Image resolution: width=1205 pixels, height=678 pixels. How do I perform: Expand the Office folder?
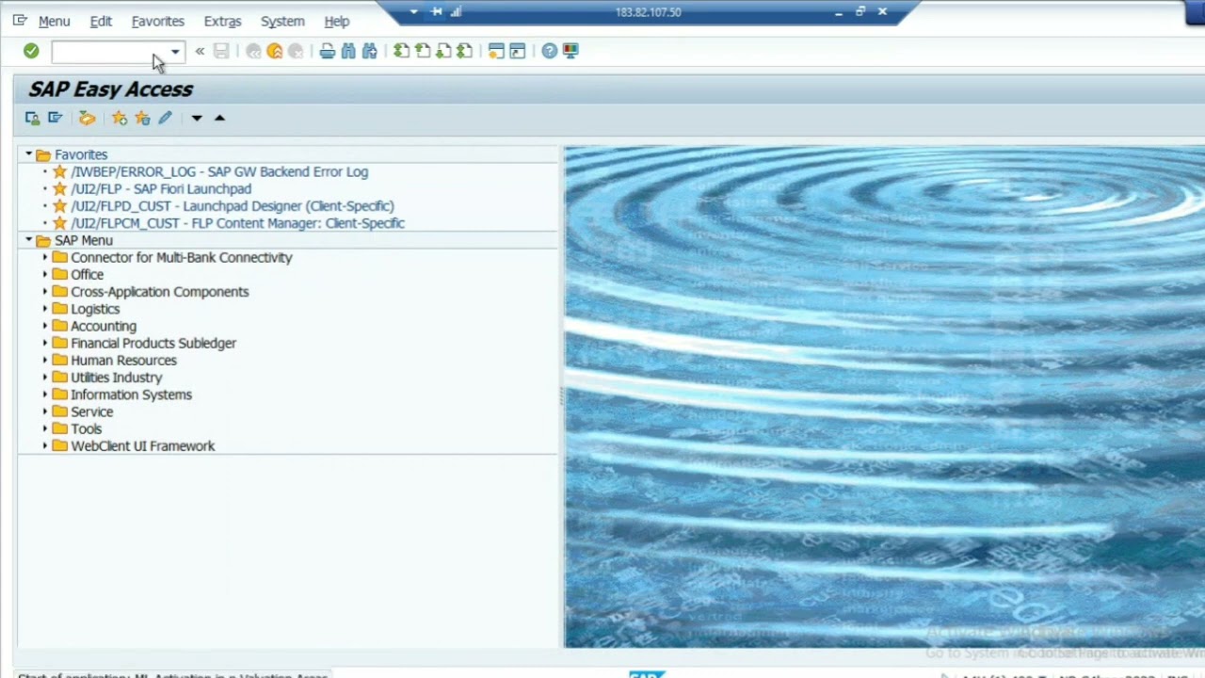pyautogui.click(x=44, y=274)
